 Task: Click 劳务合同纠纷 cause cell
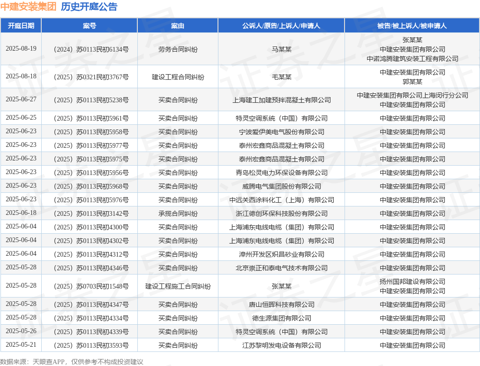[x=178, y=49]
